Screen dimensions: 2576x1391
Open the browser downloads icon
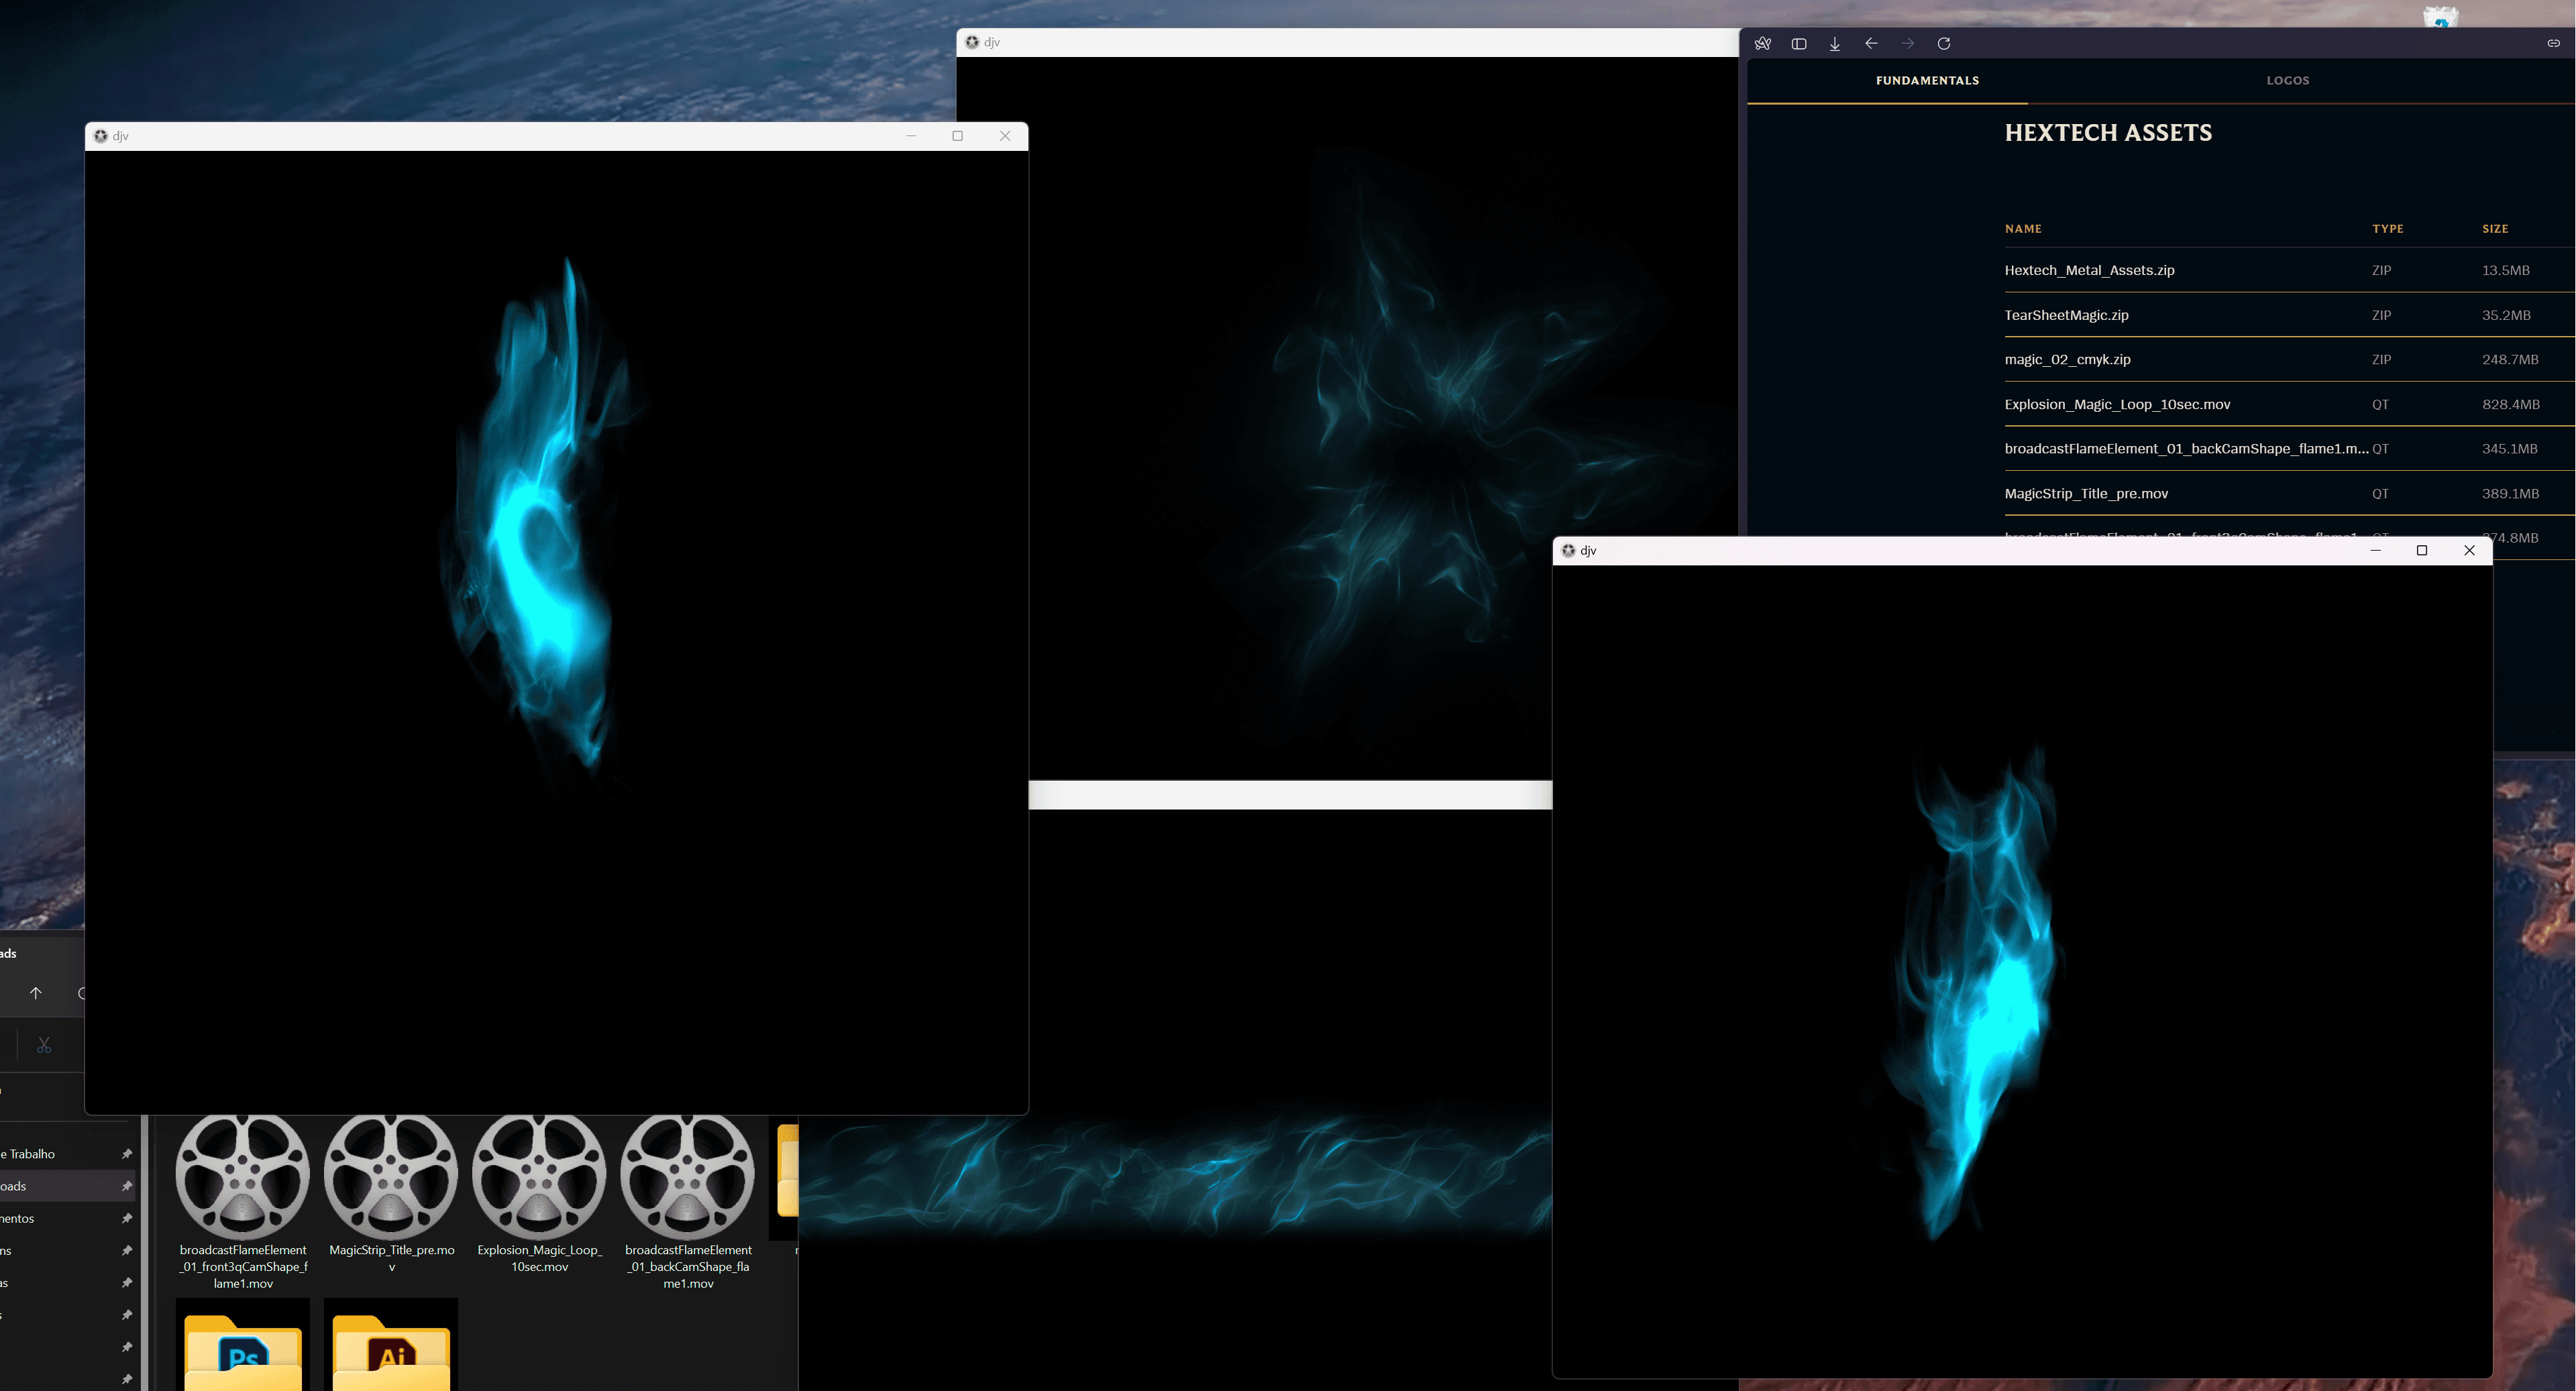click(x=1834, y=43)
